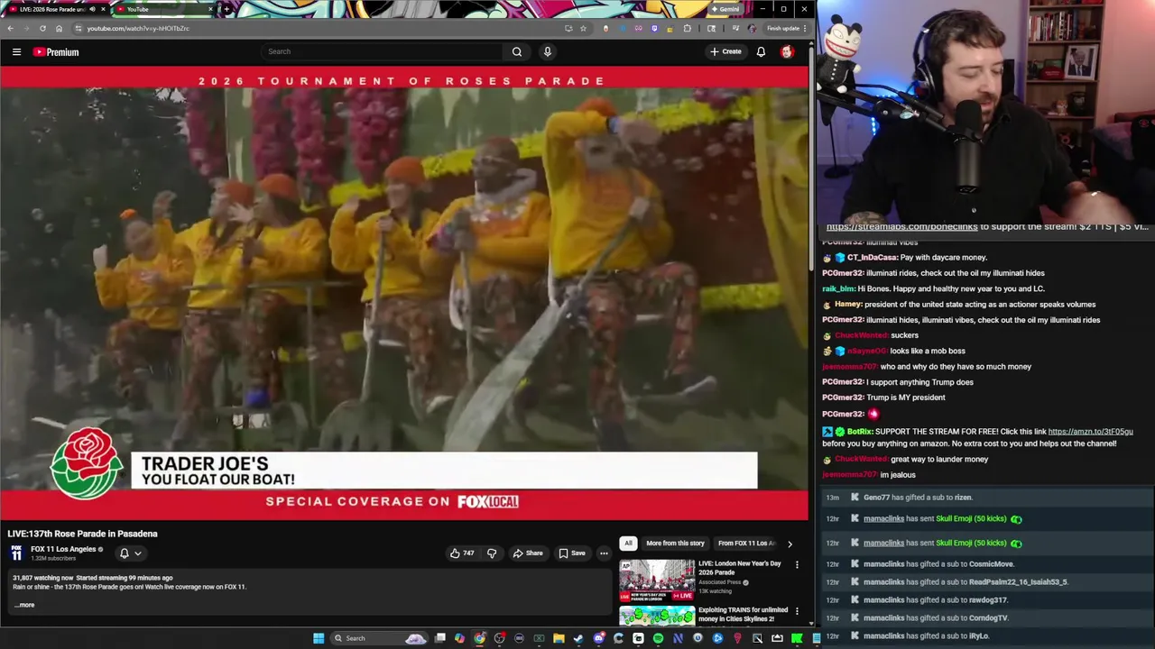Viewport: 1155px width, 649px height.
Task: Open the Gemini button in browser
Action: point(726,9)
